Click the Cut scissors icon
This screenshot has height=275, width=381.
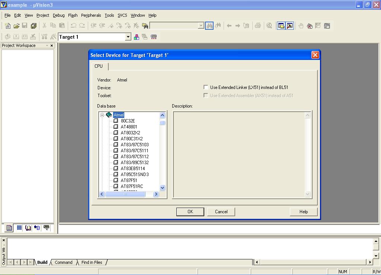[x=45, y=26]
